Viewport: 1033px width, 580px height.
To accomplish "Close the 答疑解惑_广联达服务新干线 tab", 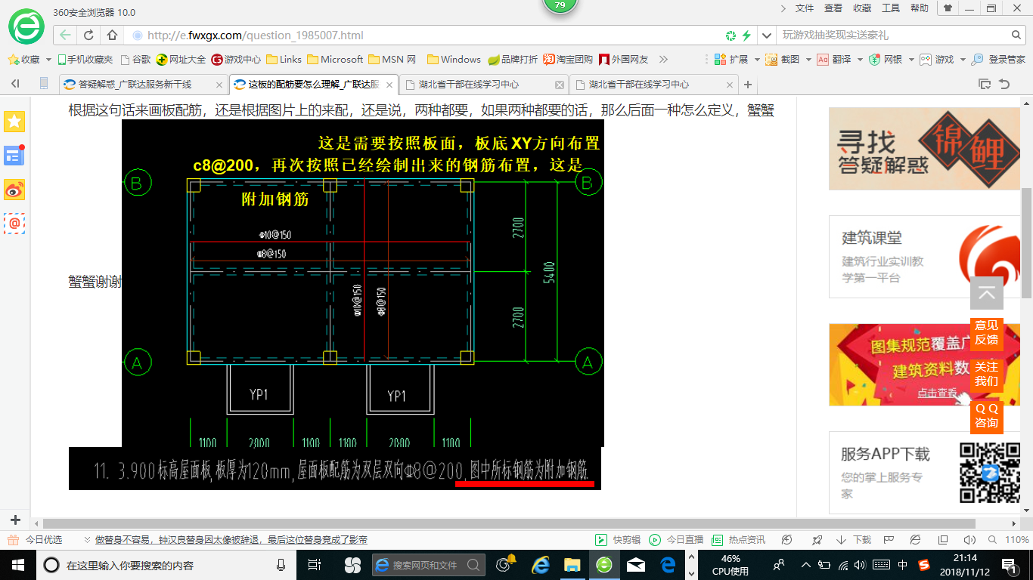I will (x=219, y=85).
